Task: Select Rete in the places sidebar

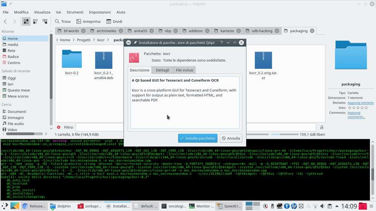Action: point(25,51)
